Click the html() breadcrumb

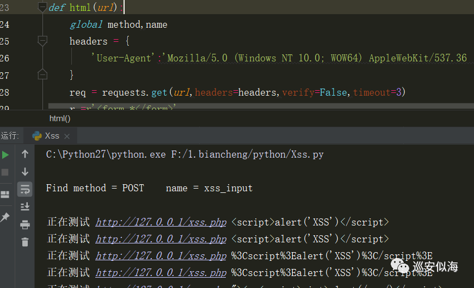tap(60, 118)
